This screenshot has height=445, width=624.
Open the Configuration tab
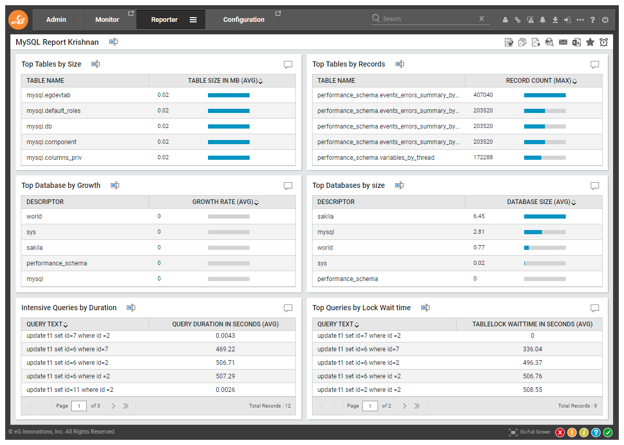tap(244, 20)
